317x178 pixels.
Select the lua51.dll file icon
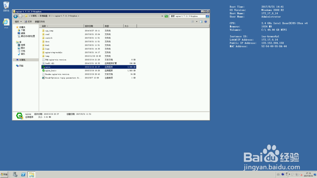click(43, 63)
